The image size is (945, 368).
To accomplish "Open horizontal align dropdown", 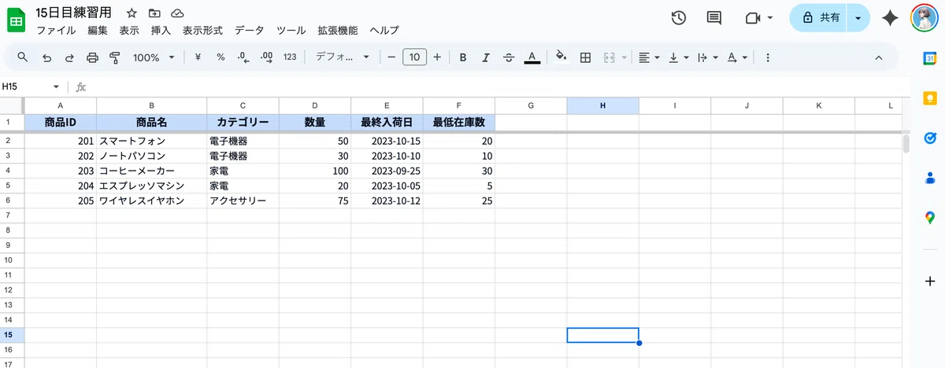I will pyautogui.click(x=649, y=57).
